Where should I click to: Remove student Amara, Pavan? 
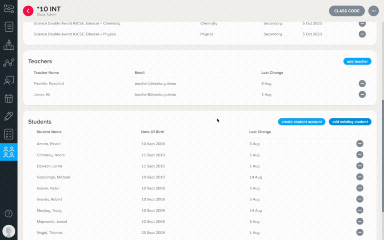pyautogui.click(x=360, y=144)
